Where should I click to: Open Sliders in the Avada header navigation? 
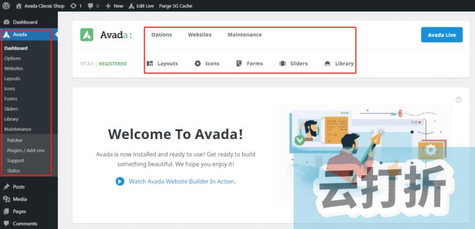pyautogui.click(x=293, y=64)
